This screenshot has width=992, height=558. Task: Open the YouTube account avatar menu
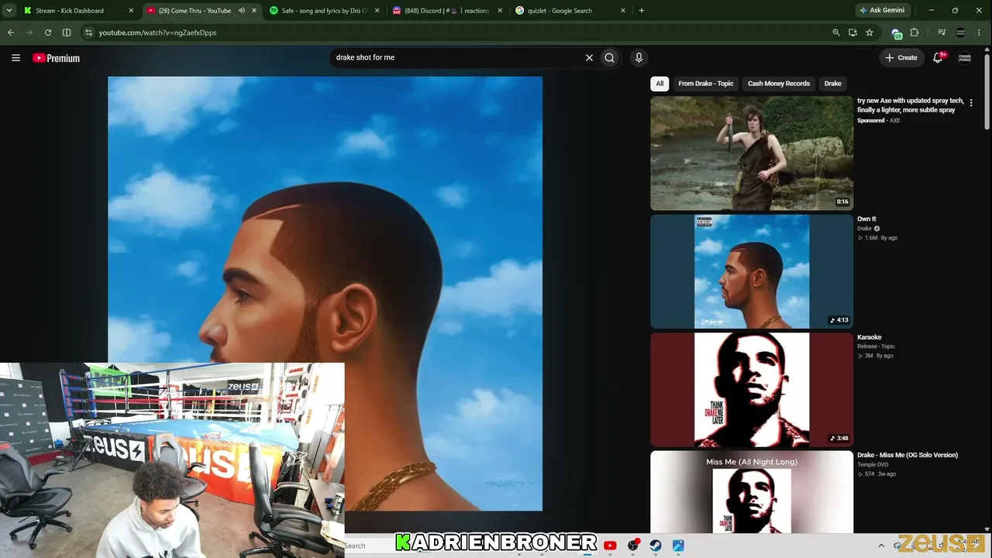tap(965, 57)
